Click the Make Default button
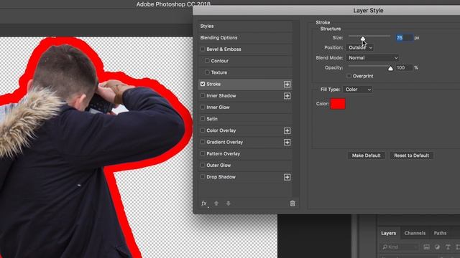The width and height of the screenshot is (460, 258). pos(366,156)
